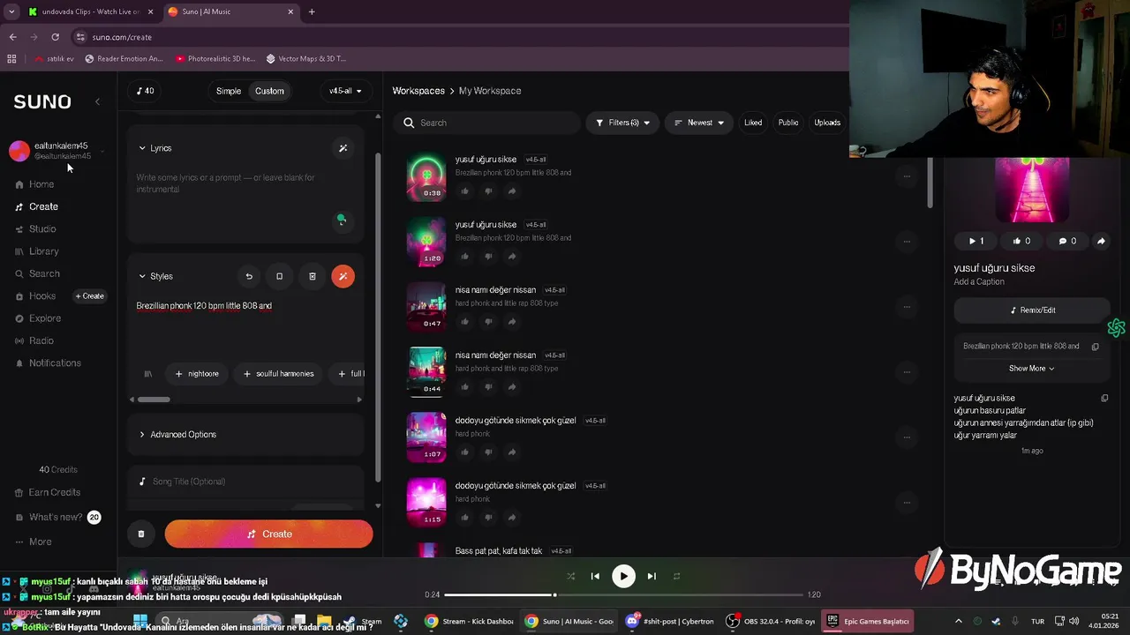This screenshot has height=635, width=1130.
Task: Collapse the Suno sidebar with the chevron
Action: [97, 101]
